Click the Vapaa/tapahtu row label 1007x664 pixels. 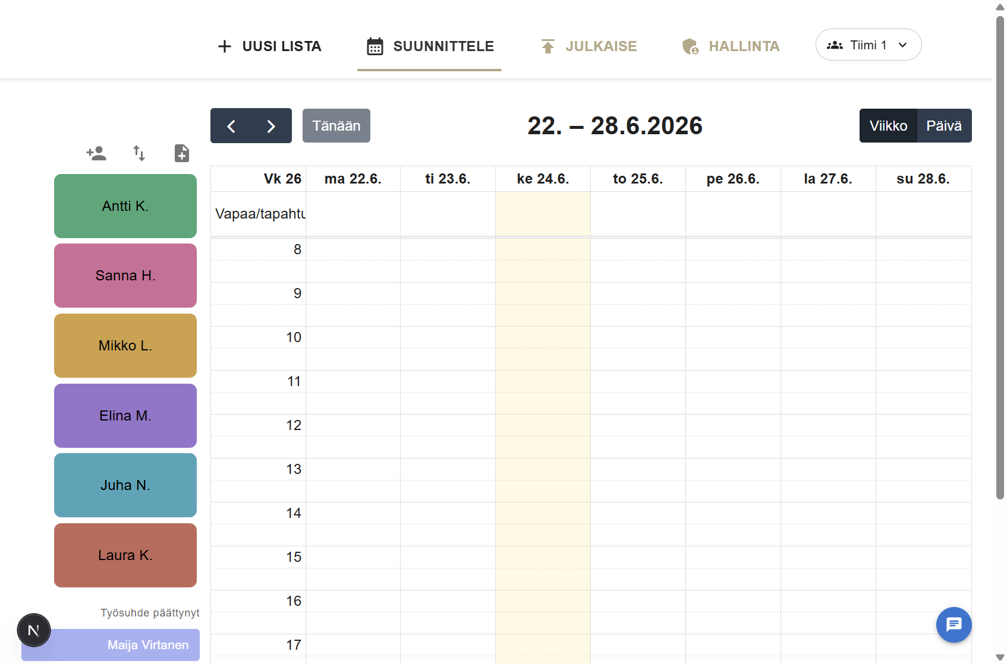pyautogui.click(x=260, y=214)
